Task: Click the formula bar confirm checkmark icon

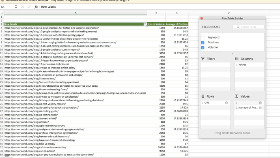Action: (x=29, y=7)
